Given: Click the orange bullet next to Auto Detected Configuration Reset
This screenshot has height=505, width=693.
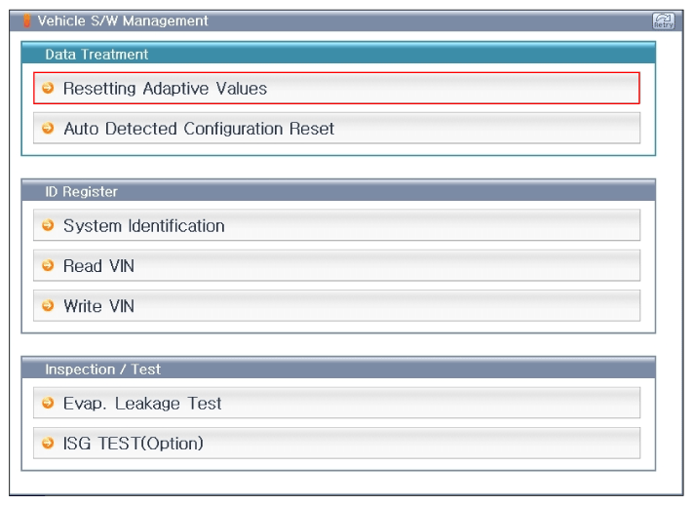Looking at the screenshot, I should (x=48, y=129).
